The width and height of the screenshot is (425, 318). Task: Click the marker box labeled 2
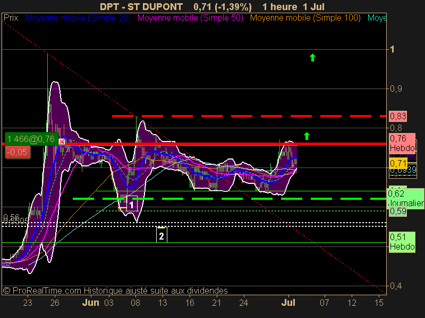(161, 236)
